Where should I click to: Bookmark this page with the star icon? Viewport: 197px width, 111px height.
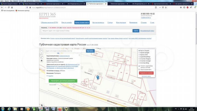[166, 7]
